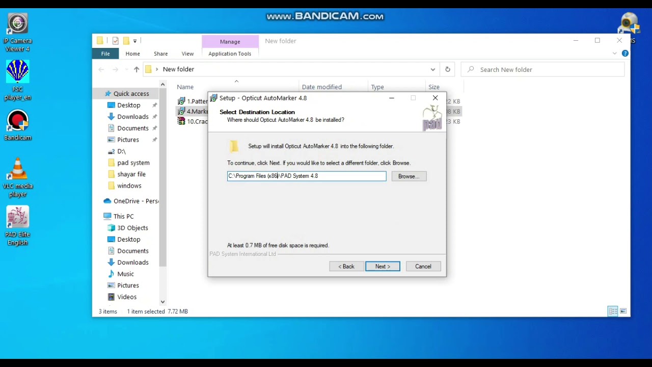Open pinned Pictures under Quick access
Viewport: 652px width, 367px height.
pyautogui.click(x=128, y=140)
